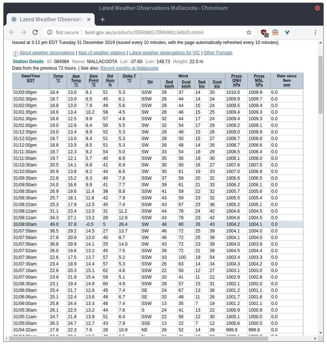Click the Spd kts column header
This screenshot has width=327, height=345.
click(202, 84)
